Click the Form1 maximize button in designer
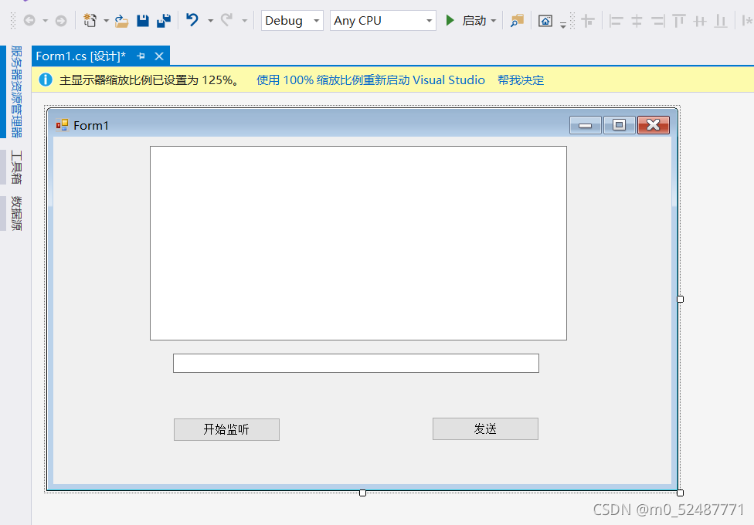This screenshot has height=525, width=754. (x=620, y=125)
